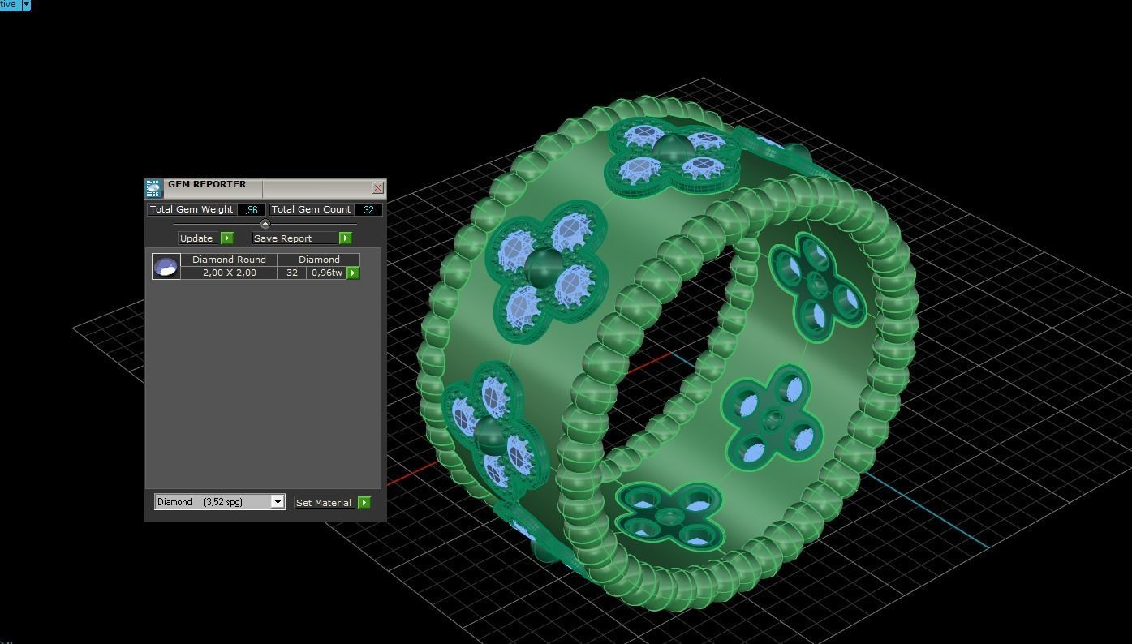Collapse the panel with the up-arrow handle

point(265,224)
